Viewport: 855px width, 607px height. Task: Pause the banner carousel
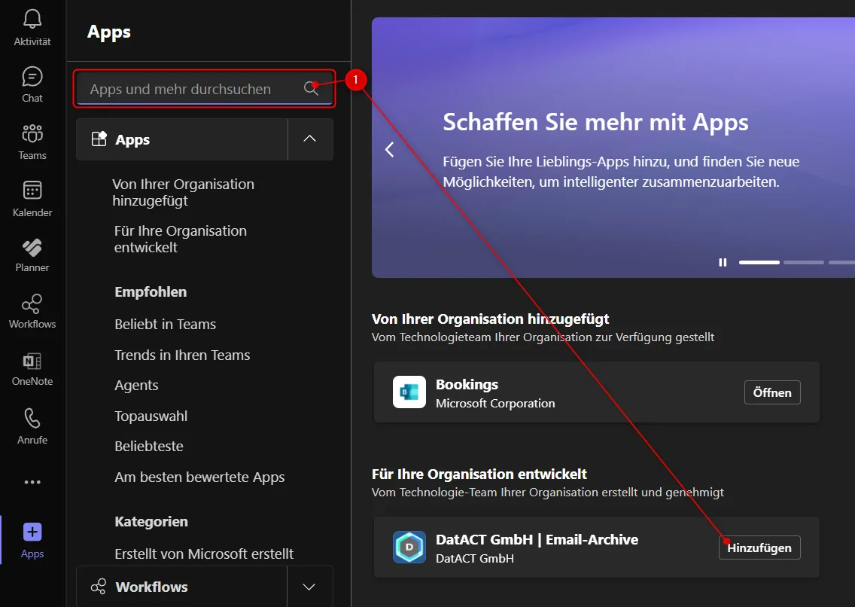723,262
